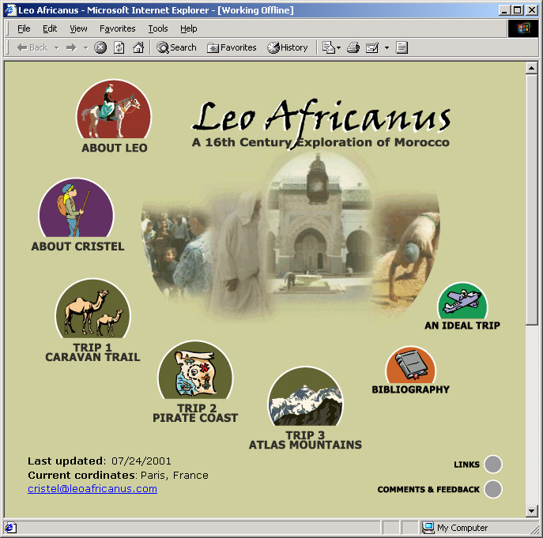Image resolution: width=543 pixels, height=538 pixels.
Task: Open An Ideal Trip airplane icon
Action: [x=462, y=302]
